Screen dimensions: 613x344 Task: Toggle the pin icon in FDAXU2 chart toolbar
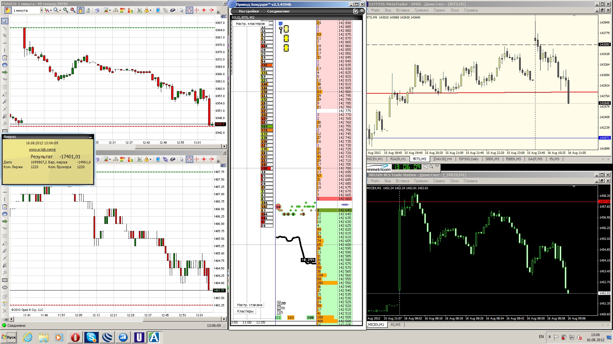click(8, 10)
